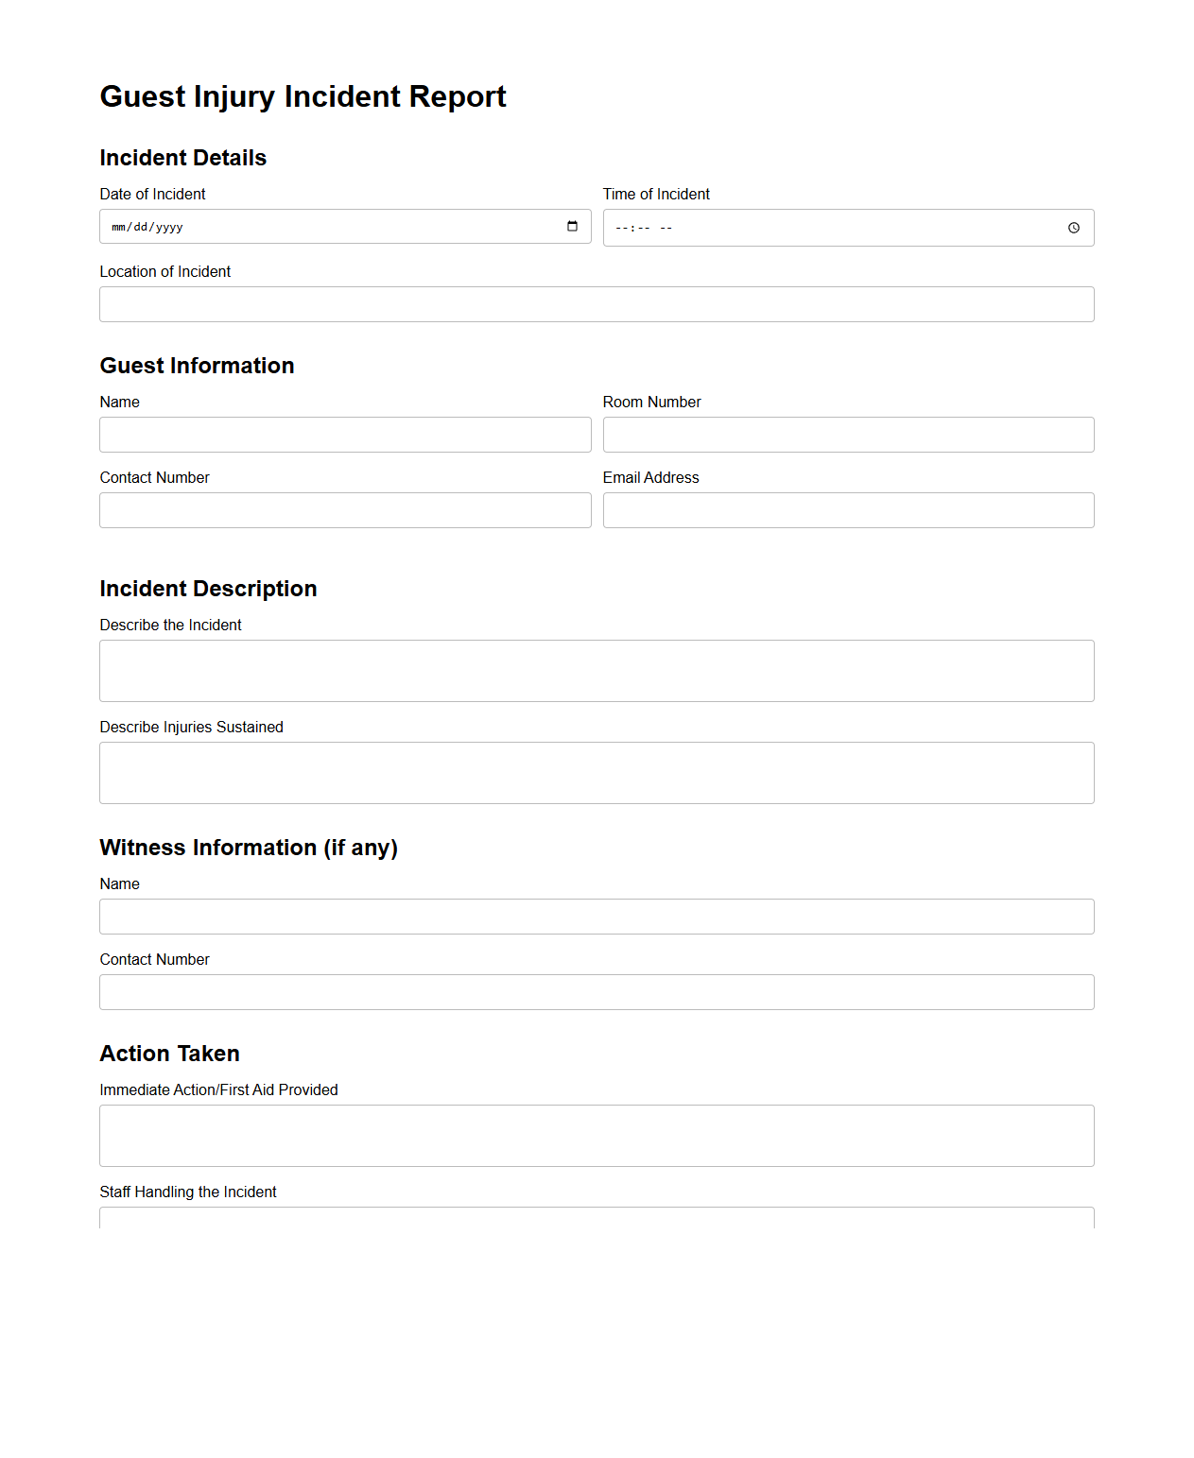This screenshot has width=1194, height=1458.
Task: Click the Describe the Incident text area
Action: pos(597,670)
